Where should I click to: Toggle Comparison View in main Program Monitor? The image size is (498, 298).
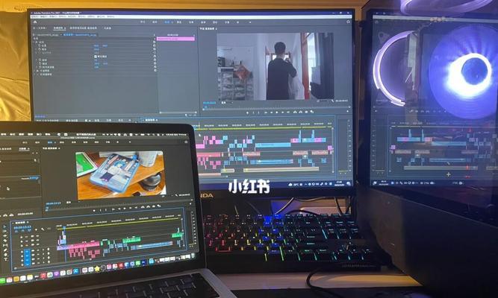[x=312, y=112]
